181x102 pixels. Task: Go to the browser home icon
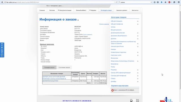(x=165, y=2)
